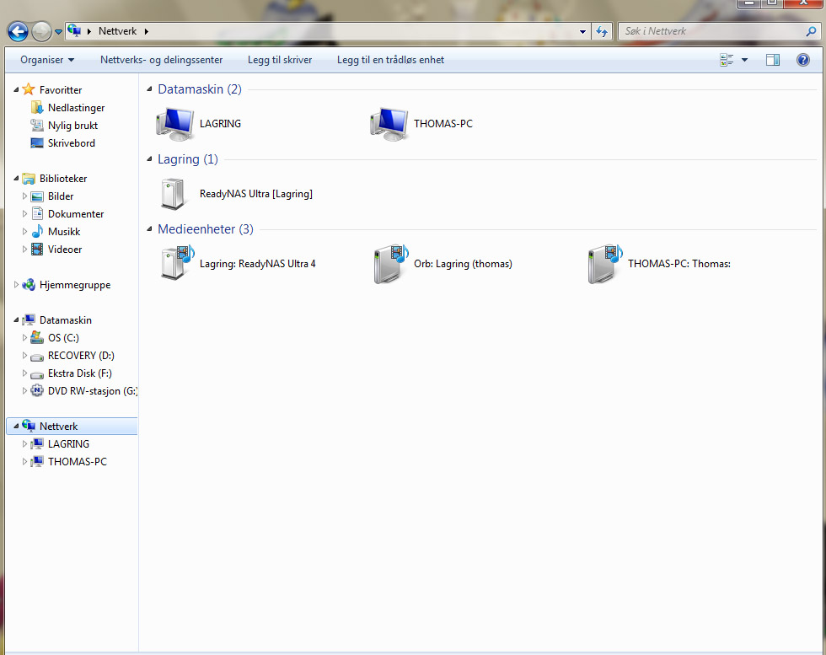This screenshot has height=655, width=826.
Task: Open Skrivebord in favorites
Action: (72, 143)
